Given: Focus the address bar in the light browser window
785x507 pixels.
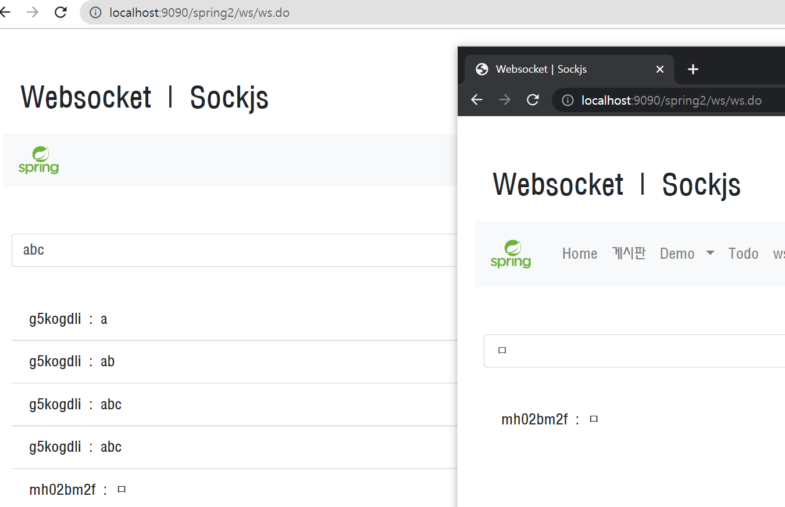Looking at the screenshot, I should tap(432, 13).
